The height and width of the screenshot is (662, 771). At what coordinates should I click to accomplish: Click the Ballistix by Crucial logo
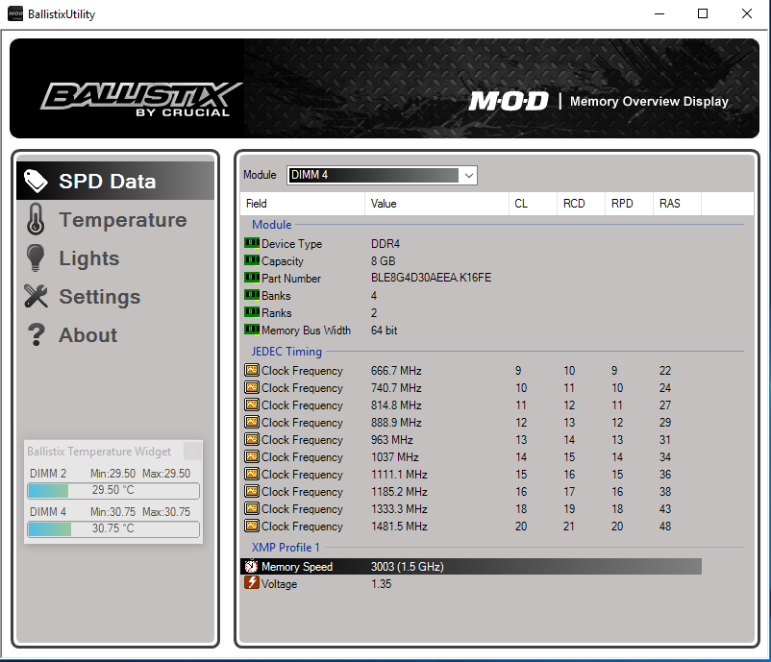point(140,99)
